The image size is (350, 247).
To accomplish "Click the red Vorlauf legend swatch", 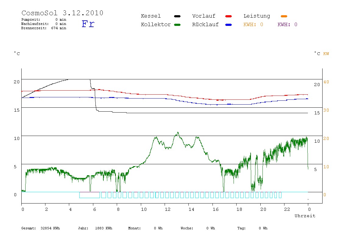I will (229, 16).
